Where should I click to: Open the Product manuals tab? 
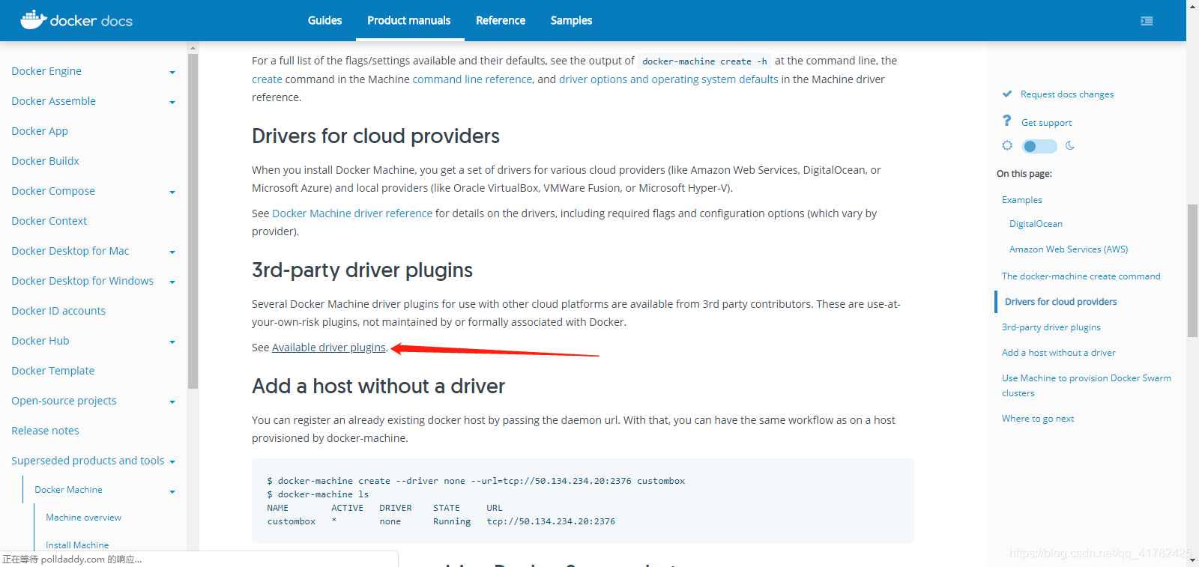(x=409, y=20)
